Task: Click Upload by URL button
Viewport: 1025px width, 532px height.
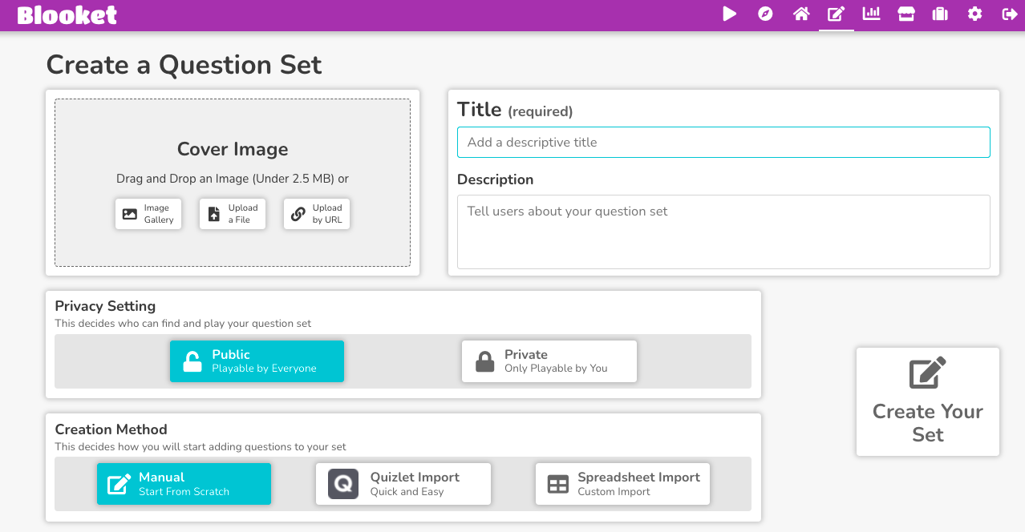Action: pyautogui.click(x=317, y=214)
